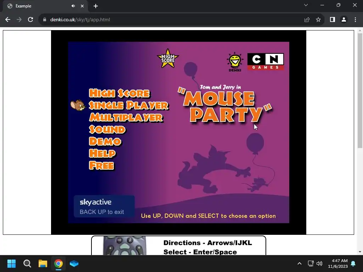Select the Multiplayer menu option
363x272 pixels.
pos(126,117)
